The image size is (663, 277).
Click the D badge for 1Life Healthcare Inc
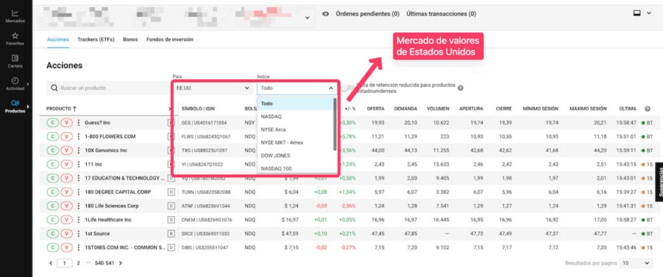[171, 219]
